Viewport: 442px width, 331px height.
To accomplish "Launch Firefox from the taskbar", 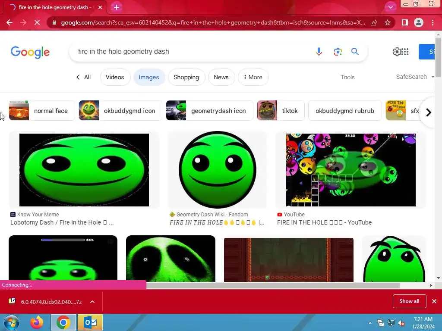I will pyautogui.click(x=37, y=322).
